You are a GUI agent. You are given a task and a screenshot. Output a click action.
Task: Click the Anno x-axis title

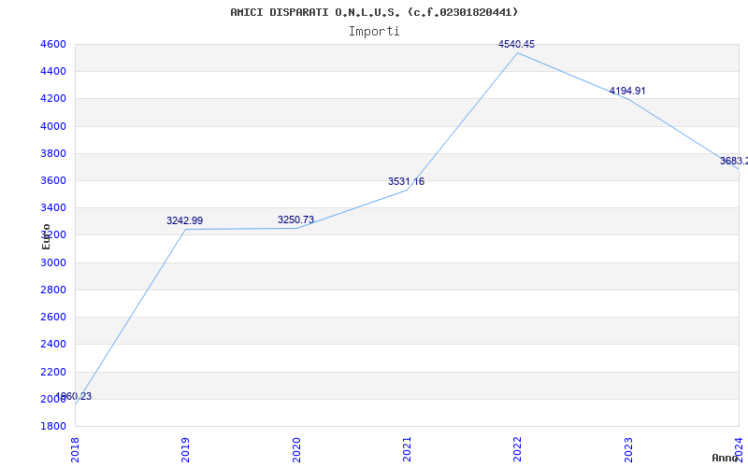pyautogui.click(x=726, y=458)
